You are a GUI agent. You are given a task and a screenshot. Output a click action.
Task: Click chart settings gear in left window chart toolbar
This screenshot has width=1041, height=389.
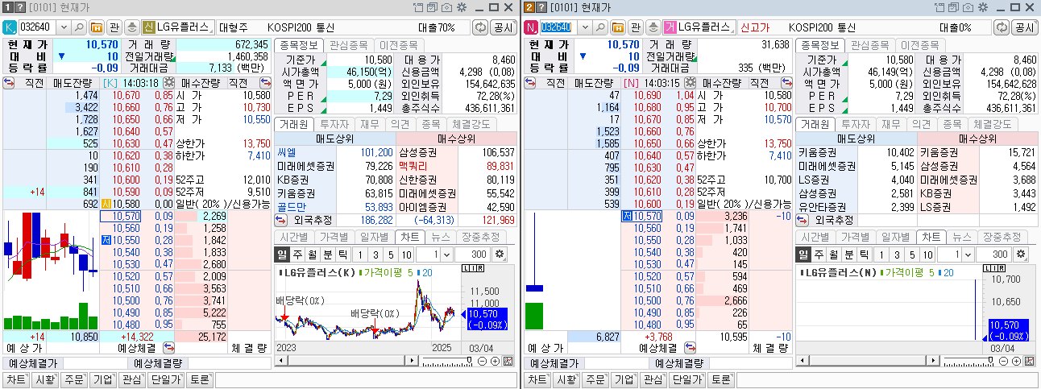(x=499, y=255)
